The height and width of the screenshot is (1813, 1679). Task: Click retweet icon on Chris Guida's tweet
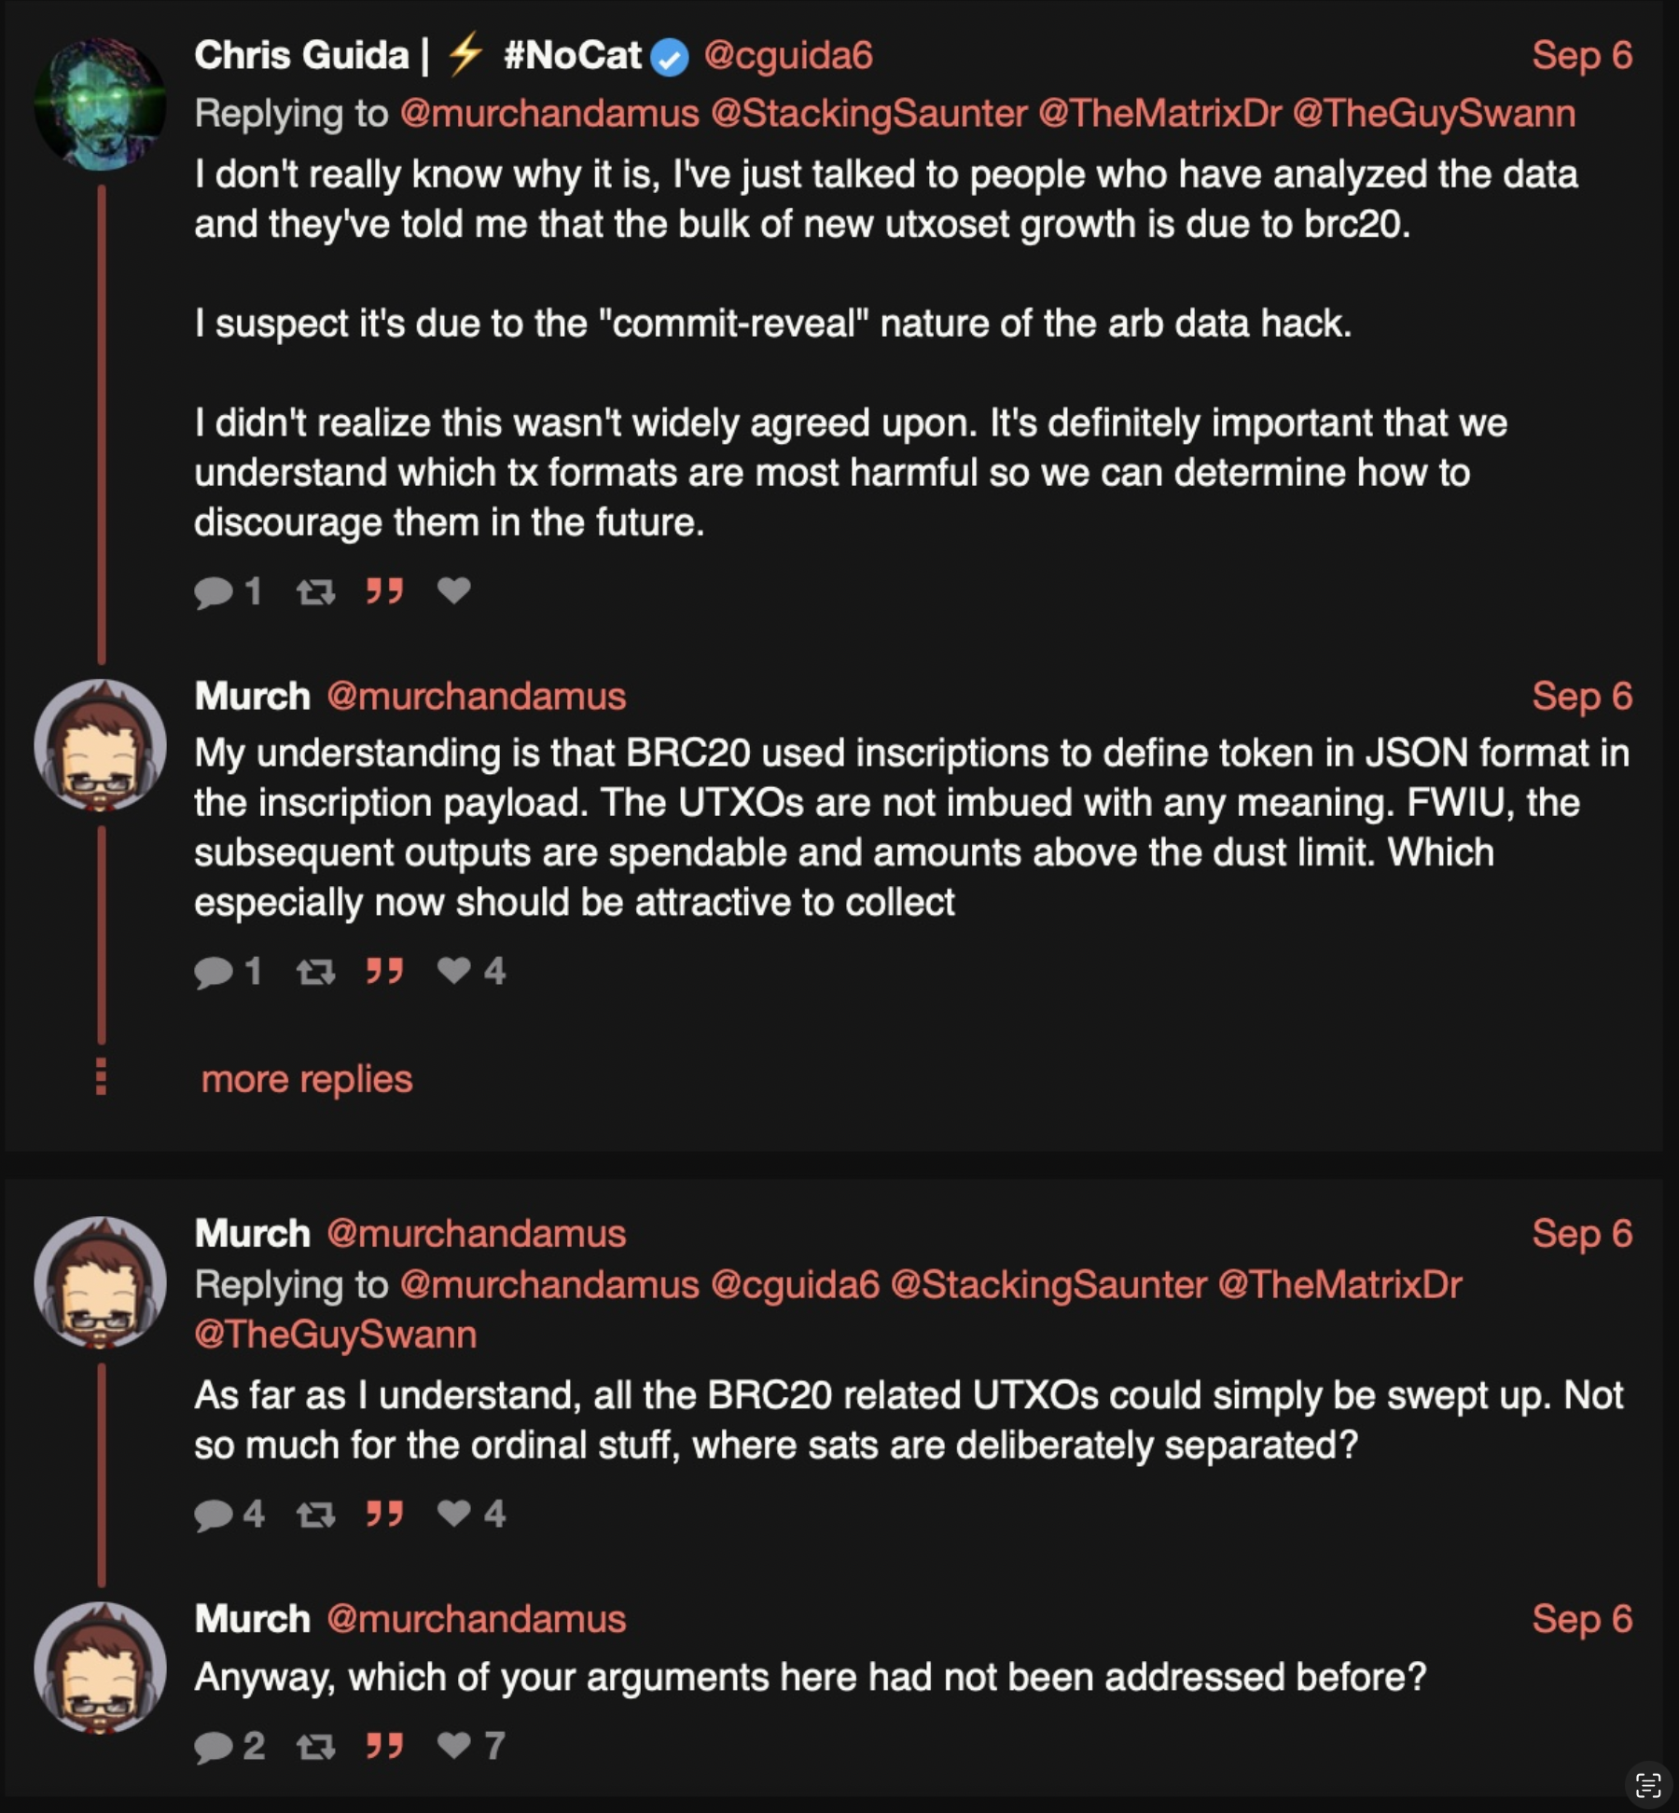tap(316, 591)
